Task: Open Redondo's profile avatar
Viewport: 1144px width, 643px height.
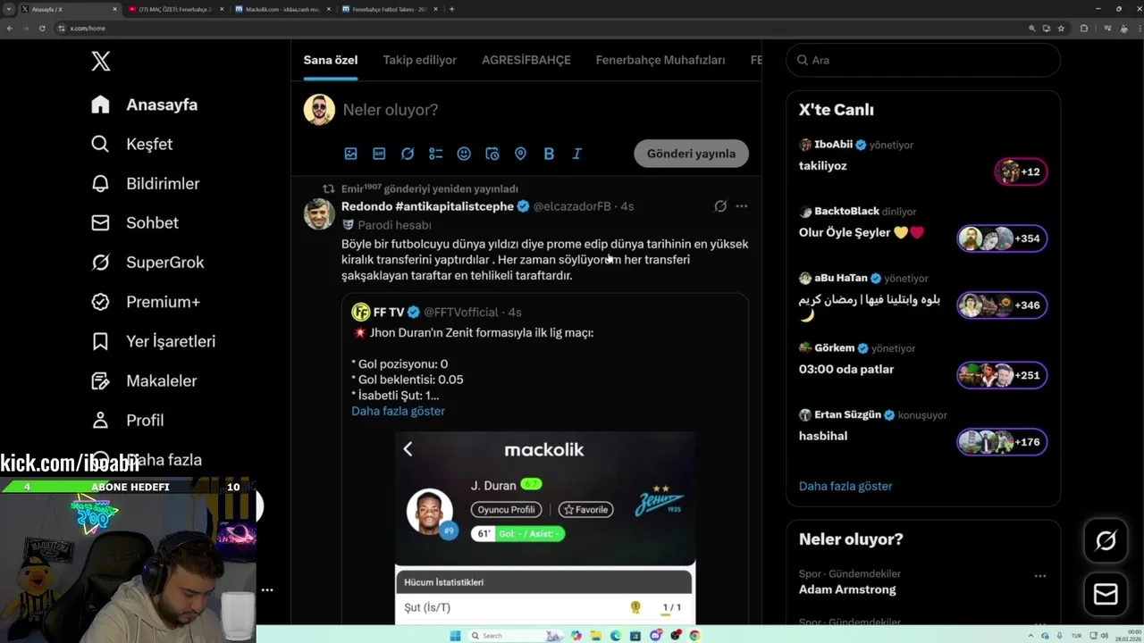Action: click(x=319, y=214)
